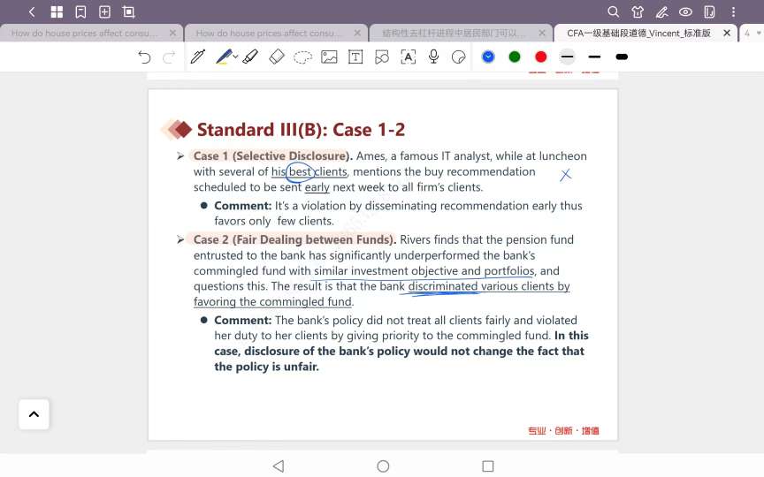Image resolution: width=764 pixels, height=477 pixels.
Task: Select the crop/screenshot tool icon
Action: pyautogui.click(x=128, y=11)
